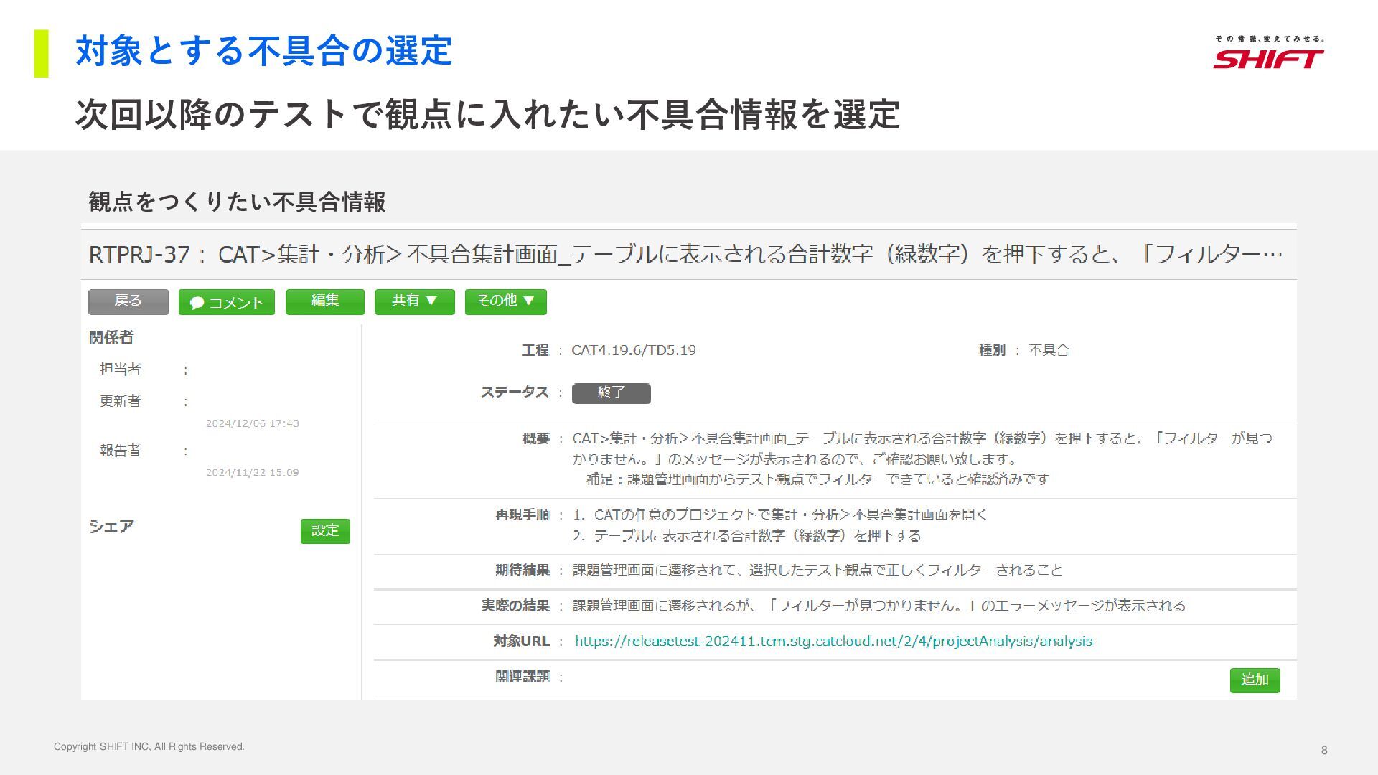Screen dimensions: 1378x775
Task: Open the releasetest projectAnalysis URL link
Action: [833, 641]
